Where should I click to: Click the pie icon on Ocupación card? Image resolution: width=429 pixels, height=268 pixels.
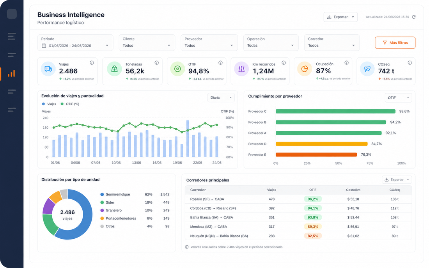click(x=305, y=69)
